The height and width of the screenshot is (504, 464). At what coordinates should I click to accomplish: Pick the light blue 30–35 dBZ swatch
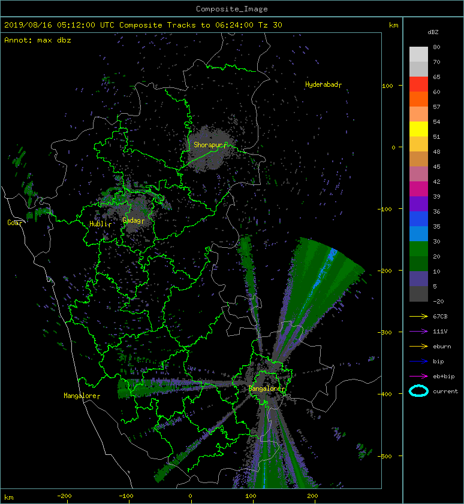click(418, 233)
